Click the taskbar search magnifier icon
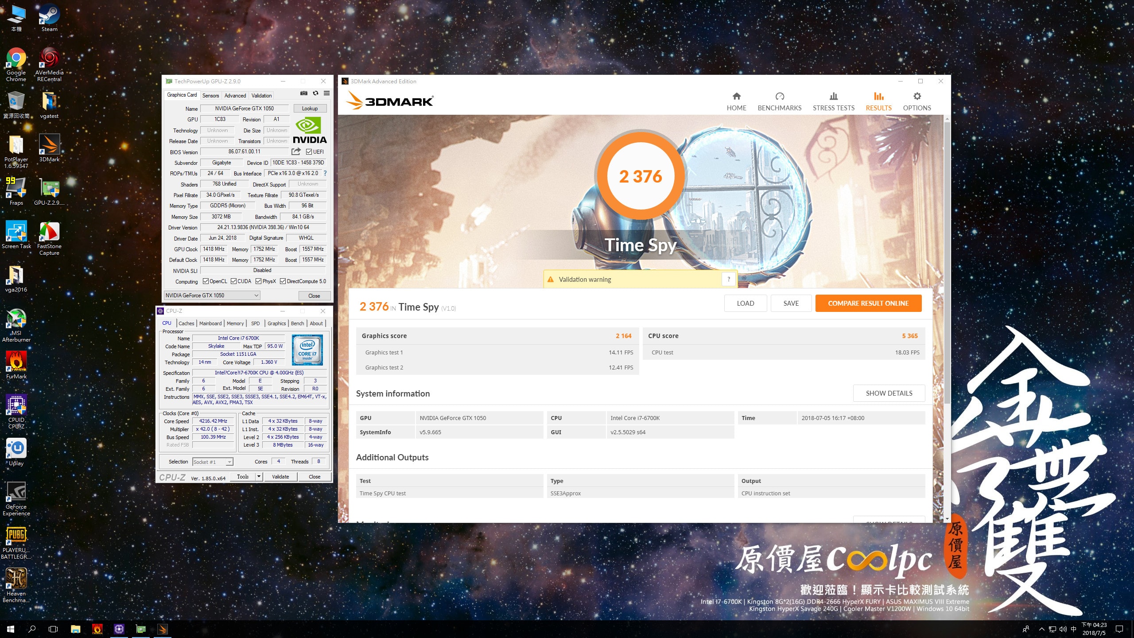 coord(32,629)
